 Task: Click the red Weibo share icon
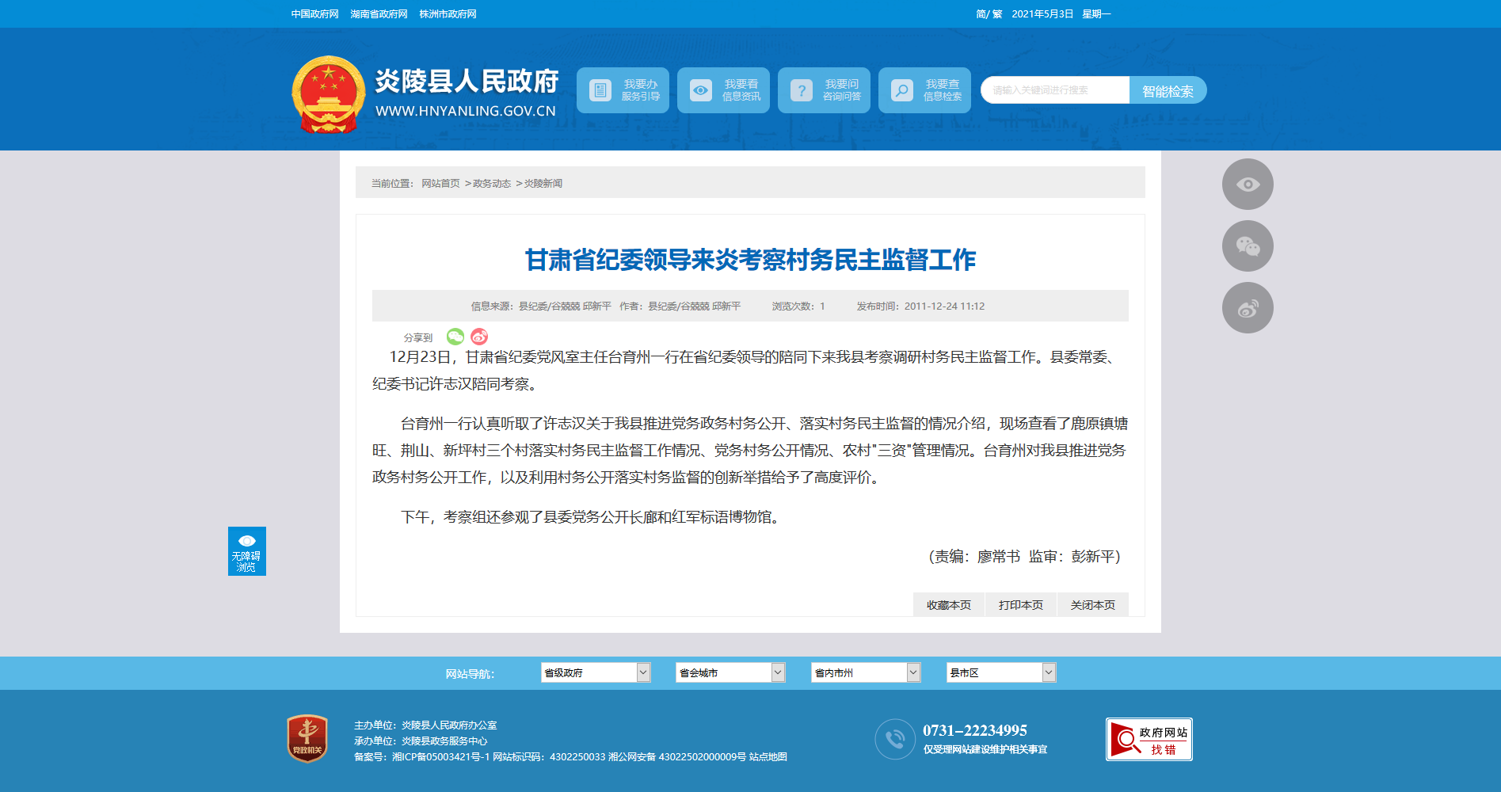tap(479, 337)
